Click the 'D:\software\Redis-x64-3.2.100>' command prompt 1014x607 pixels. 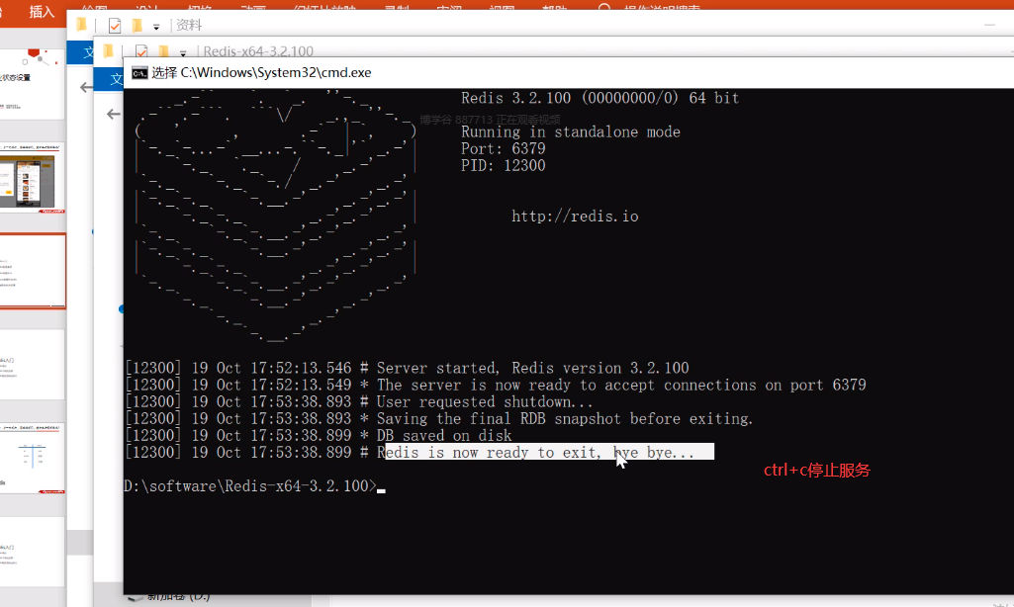click(x=249, y=486)
